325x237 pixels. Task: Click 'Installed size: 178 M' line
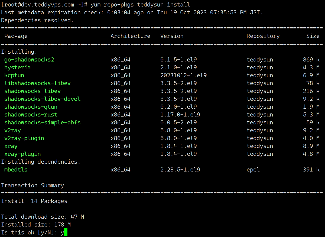36,225
